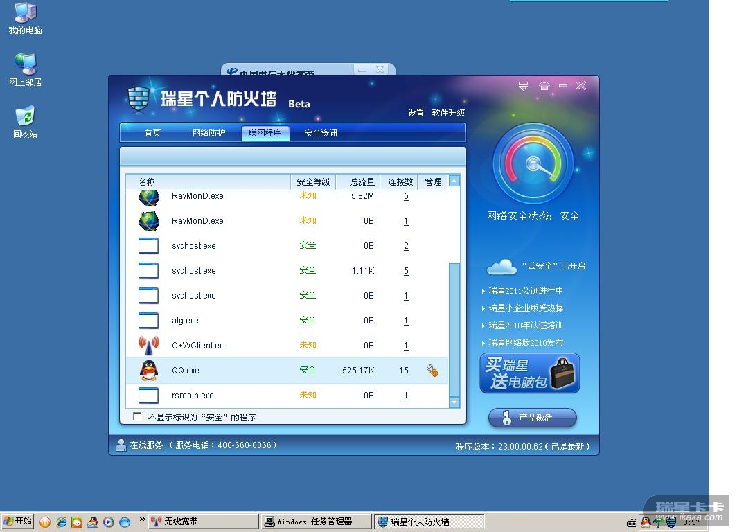The image size is (737, 532).
Task: Click 525.17K traffic value of QQ.exe
Action: [358, 371]
